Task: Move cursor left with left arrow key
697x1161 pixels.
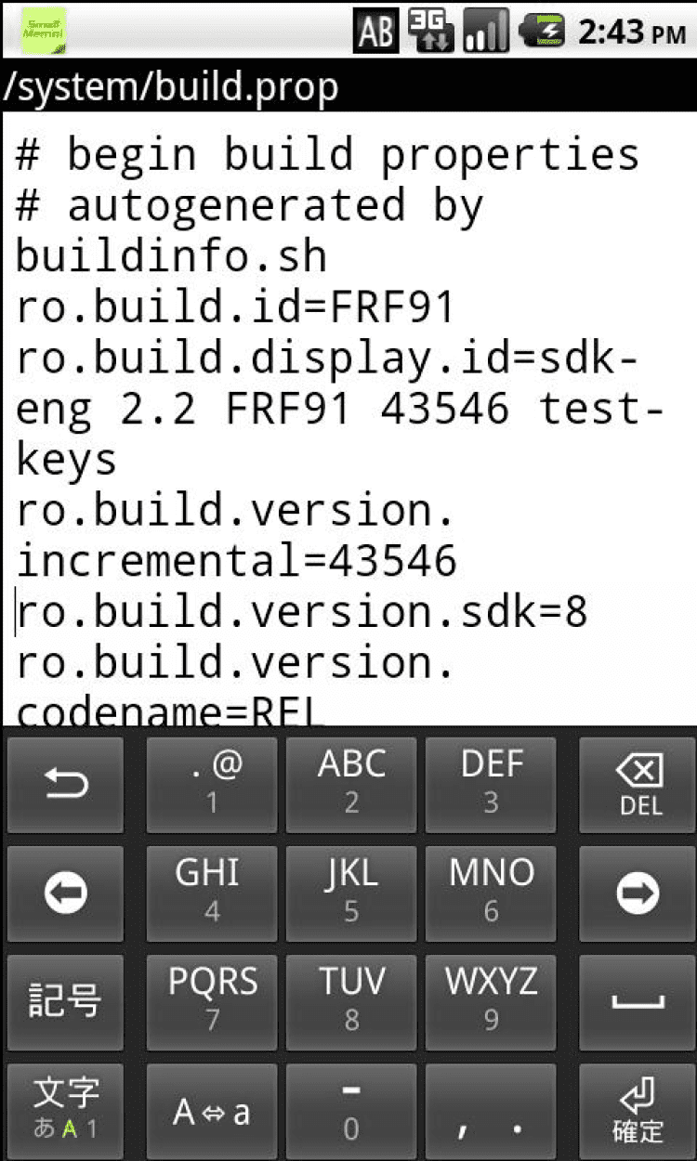Action: 65,894
